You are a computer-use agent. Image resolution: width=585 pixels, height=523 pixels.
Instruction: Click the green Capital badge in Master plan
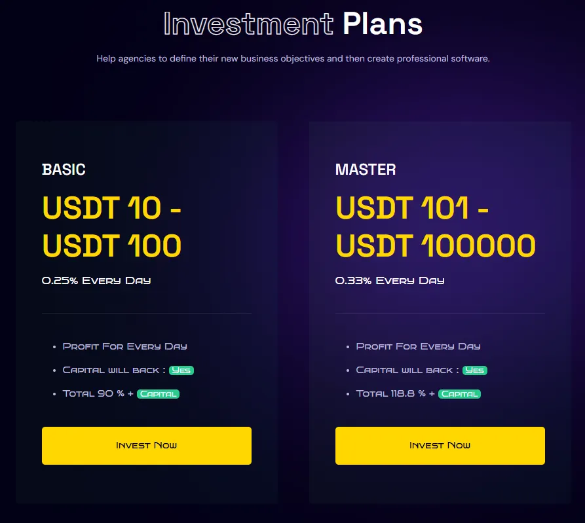(x=459, y=394)
